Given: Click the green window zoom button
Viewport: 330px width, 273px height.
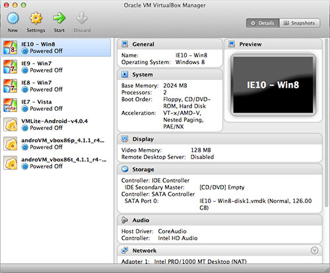Looking at the screenshot, I should [24, 5].
